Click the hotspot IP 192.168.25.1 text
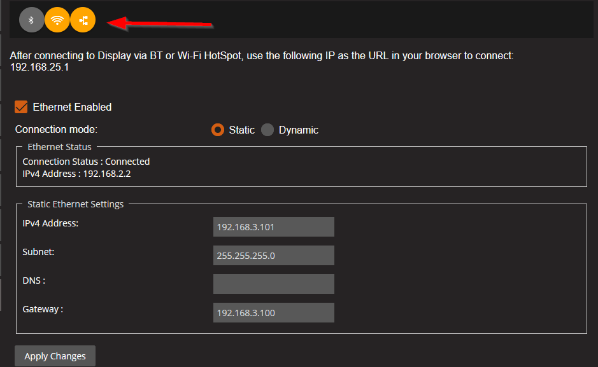The height and width of the screenshot is (367, 598). pyautogui.click(x=39, y=67)
